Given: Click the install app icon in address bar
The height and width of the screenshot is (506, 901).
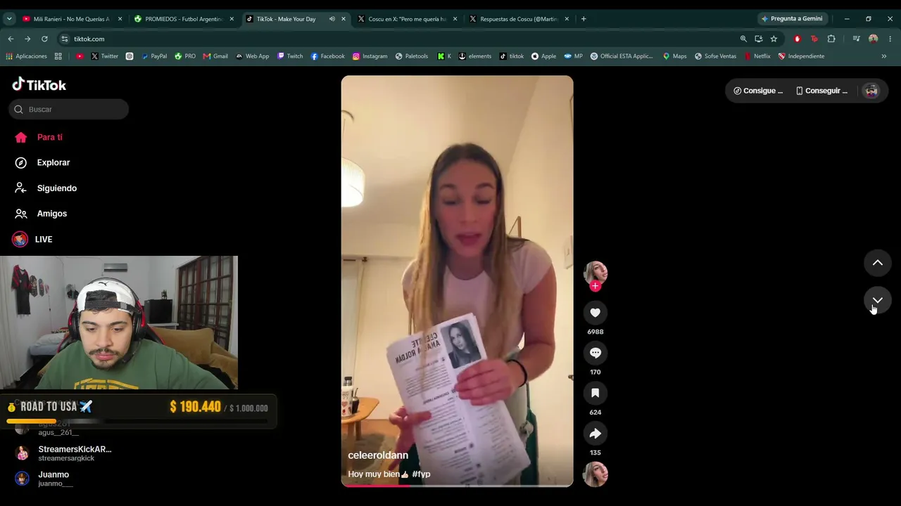Looking at the screenshot, I should (x=758, y=39).
